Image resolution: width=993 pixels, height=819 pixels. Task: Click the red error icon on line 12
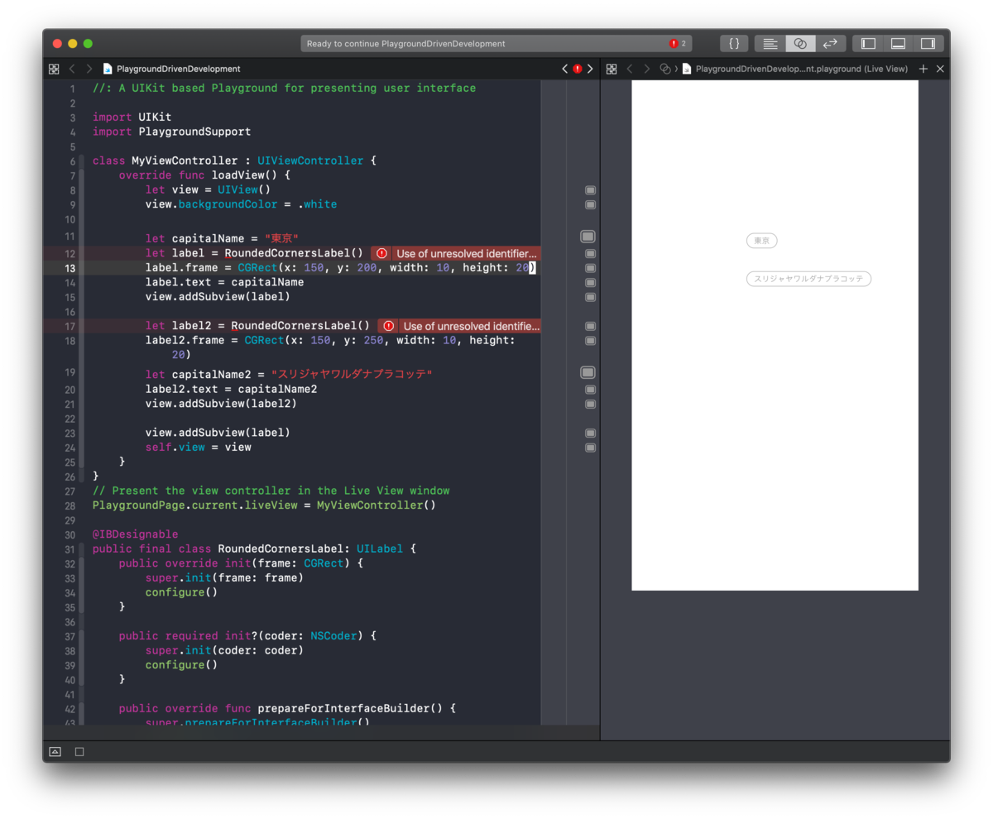coord(381,254)
